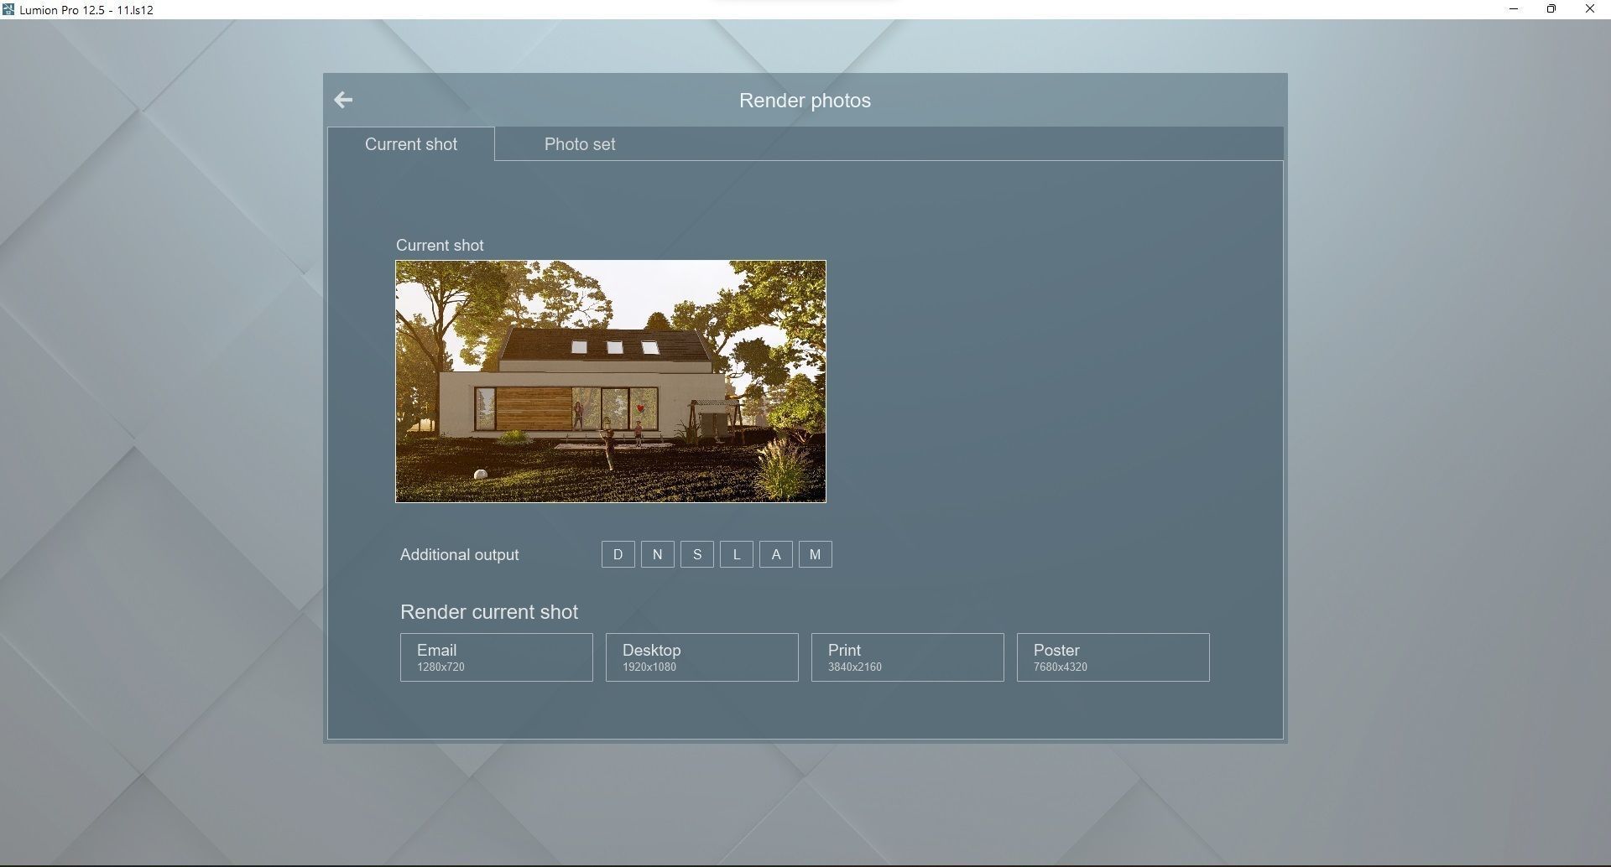Minimize the Lumion Pro window
Viewport: 1611px width, 867px height.
pyautogui.click(x=1514, y=9)
